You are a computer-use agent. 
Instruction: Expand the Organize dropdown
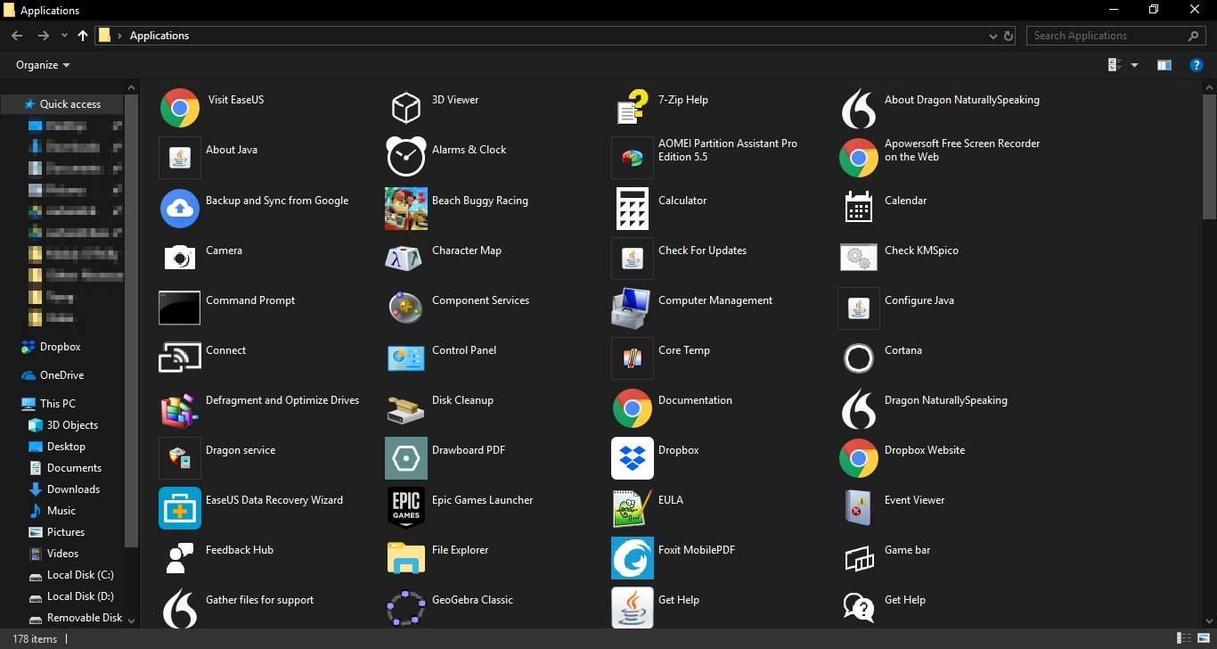[x=41, y=64]
